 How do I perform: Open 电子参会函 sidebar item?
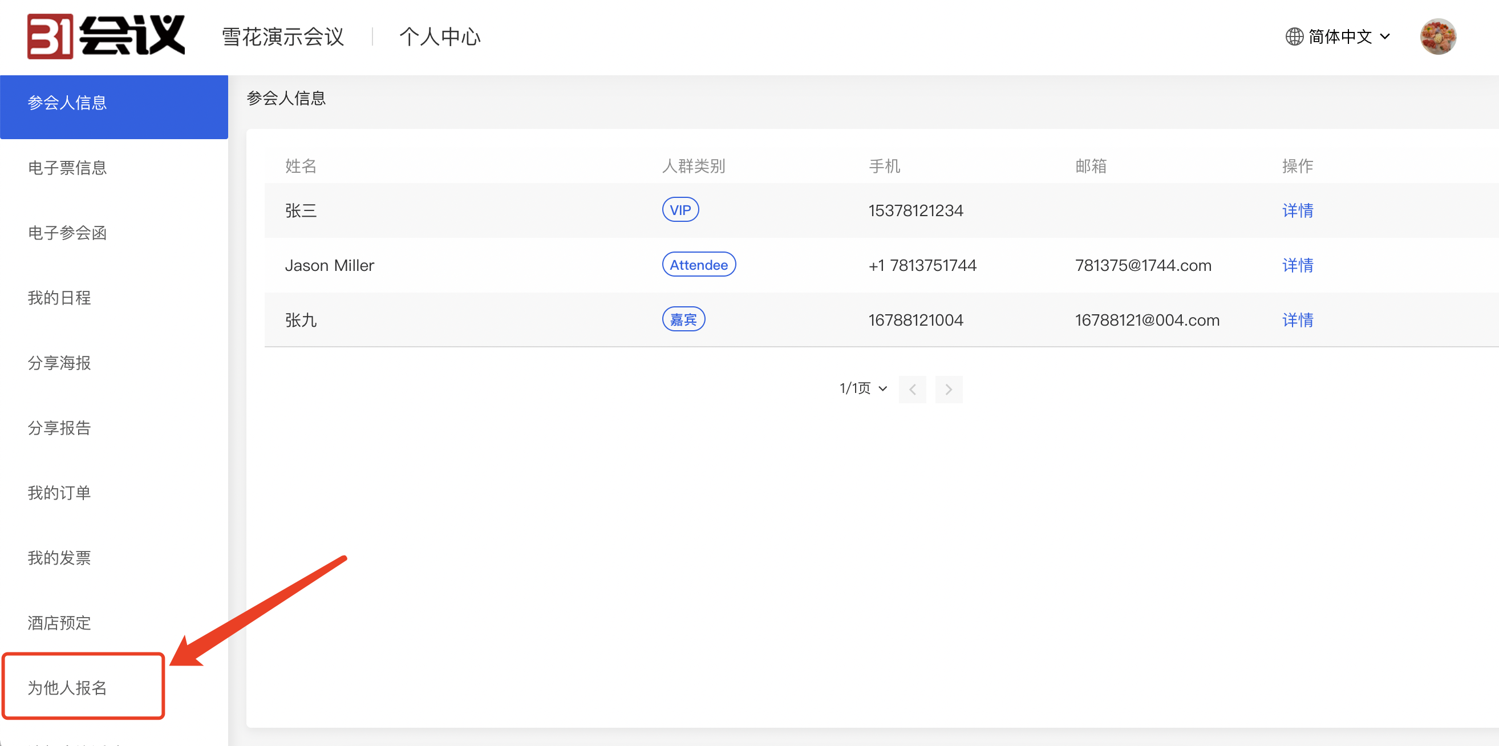(x=67, y=233)
